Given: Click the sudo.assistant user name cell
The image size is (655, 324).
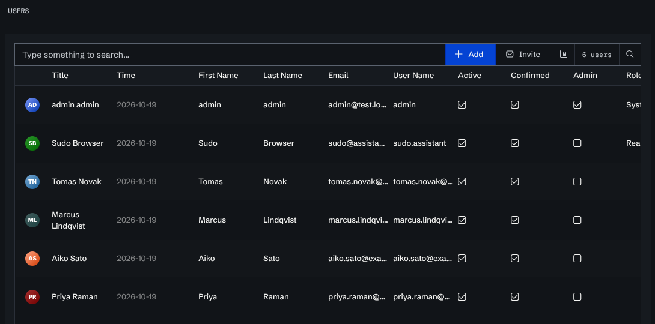Looking at the screenshot, I should point(419,143).
